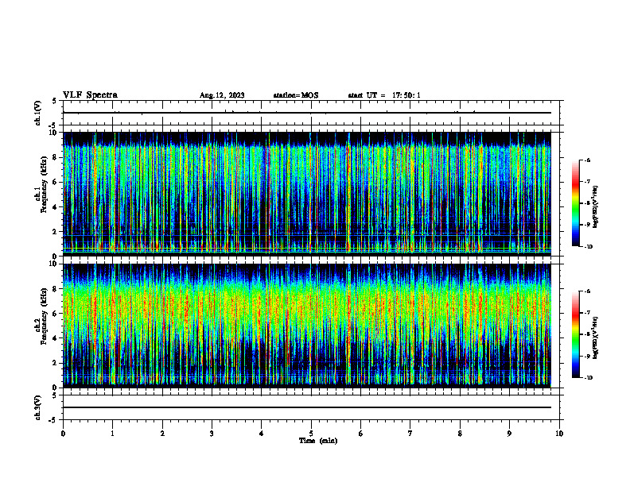Click the ch.1 frequency tick label "4"

tap(55, 207)
